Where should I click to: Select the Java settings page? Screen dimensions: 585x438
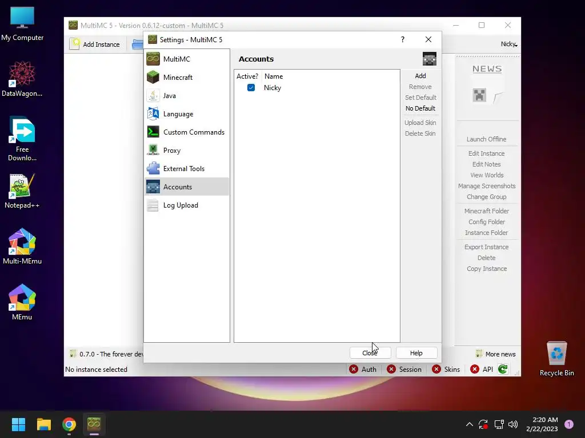tap(187, 95)
